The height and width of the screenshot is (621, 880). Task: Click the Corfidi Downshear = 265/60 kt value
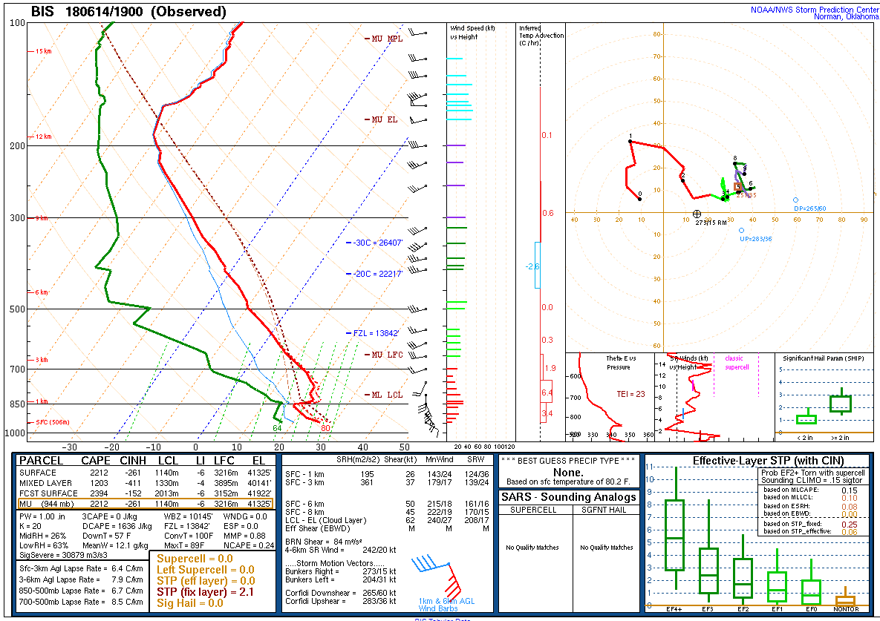coord(341,592)
